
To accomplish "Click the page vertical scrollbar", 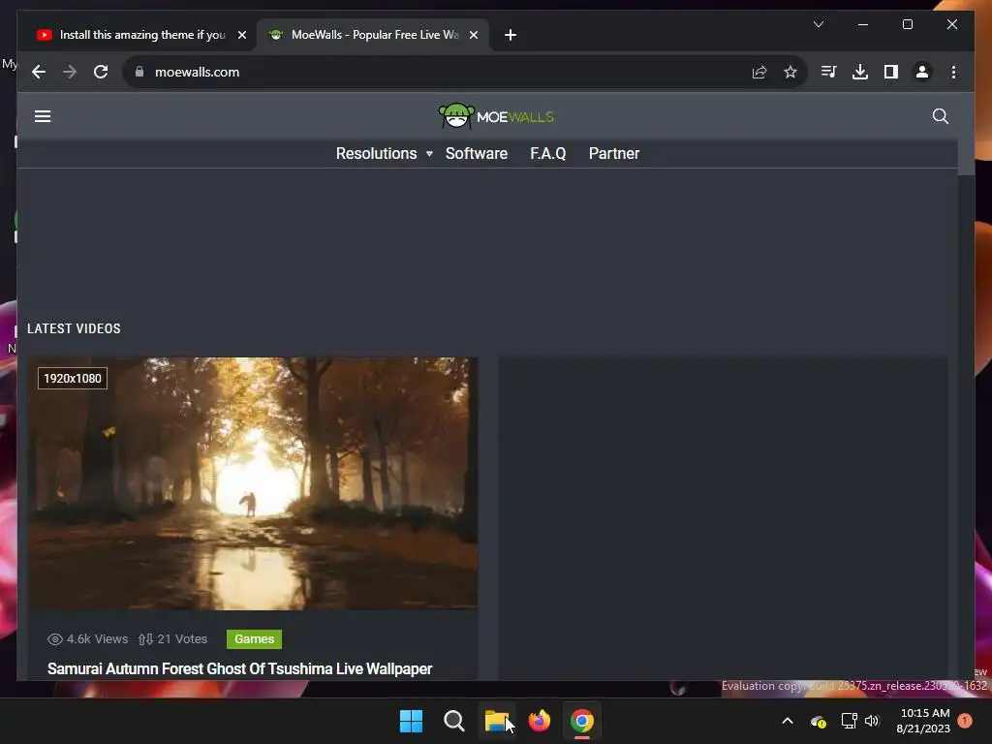I will click(x=966, y=135).
